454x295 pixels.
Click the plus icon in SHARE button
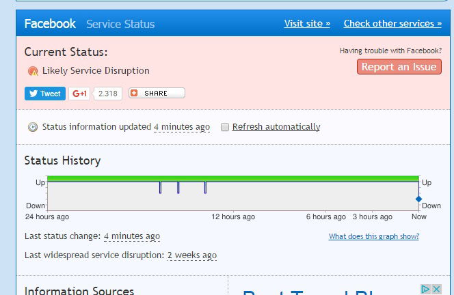pos(134,93)
